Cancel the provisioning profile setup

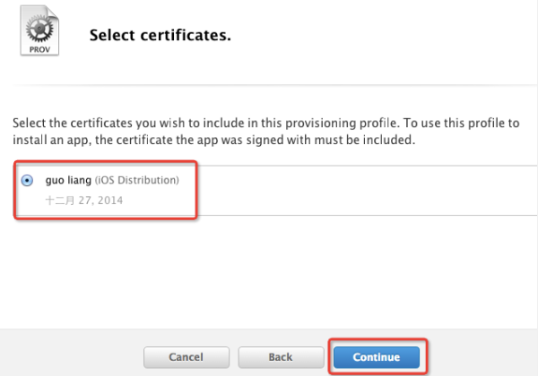click(x=187, y=357)
